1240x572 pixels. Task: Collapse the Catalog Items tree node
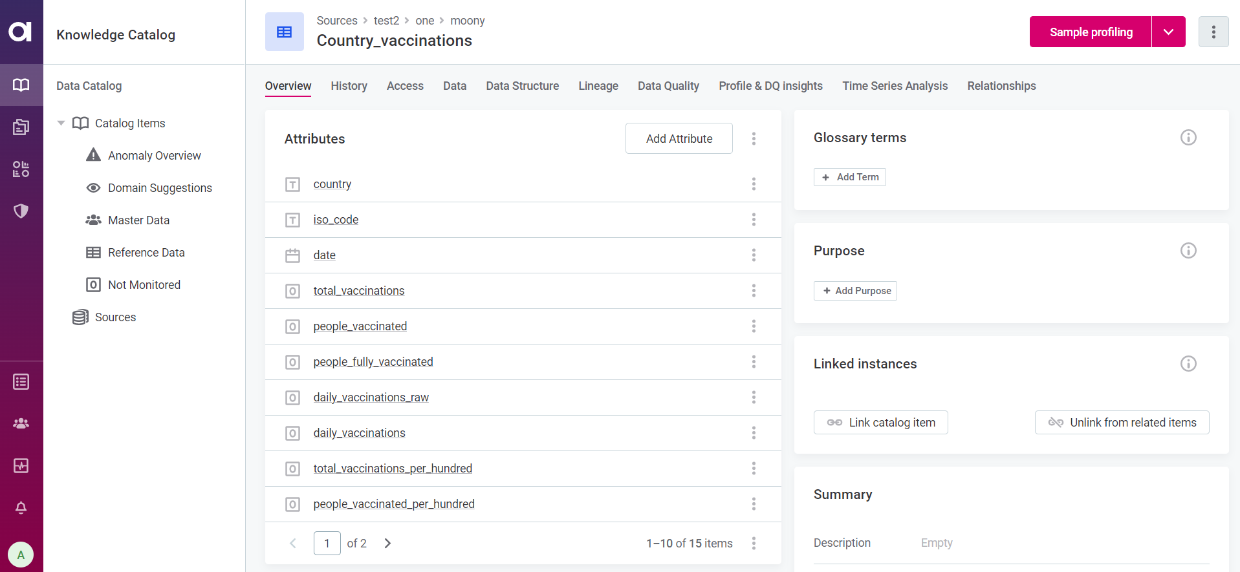click(61, 123)
